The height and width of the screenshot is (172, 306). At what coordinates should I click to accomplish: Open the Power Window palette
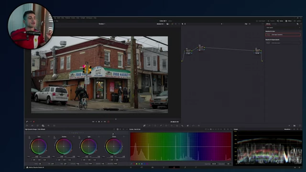pyautogui.click(x=166, y=126)
